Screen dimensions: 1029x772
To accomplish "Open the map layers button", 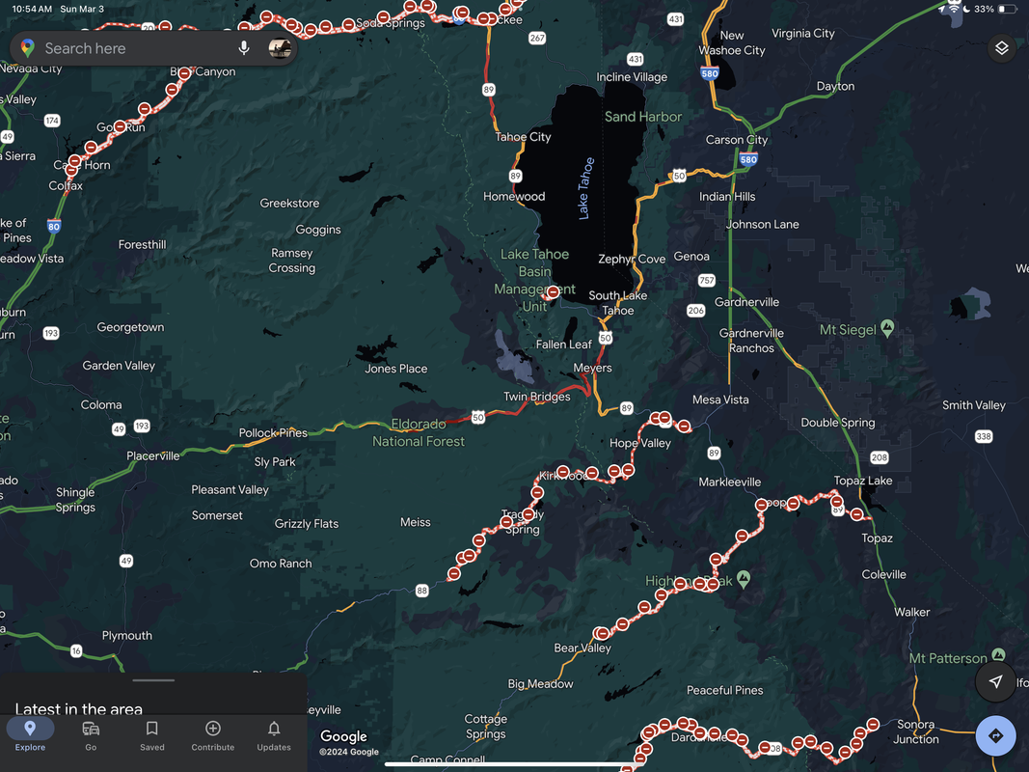I will click(x=1001, y=48).
